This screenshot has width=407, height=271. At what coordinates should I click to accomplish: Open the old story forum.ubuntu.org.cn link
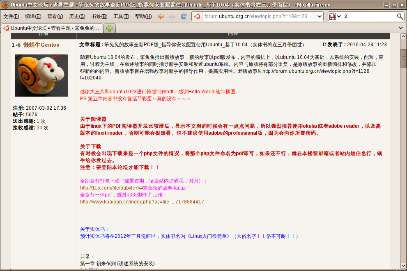pyautogui.click(x=316, y=71)
